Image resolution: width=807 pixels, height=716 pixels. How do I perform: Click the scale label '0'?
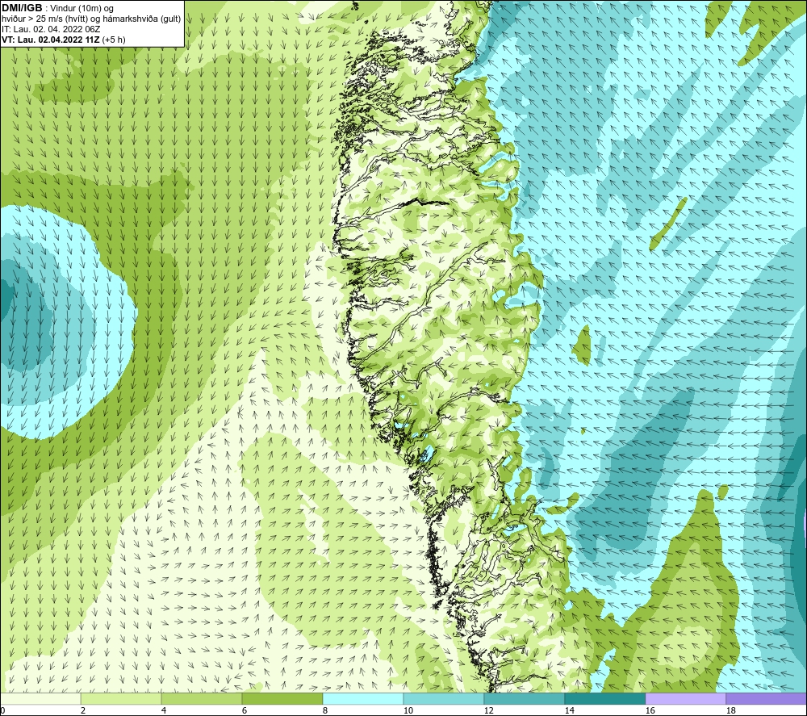tap(2, 711)
